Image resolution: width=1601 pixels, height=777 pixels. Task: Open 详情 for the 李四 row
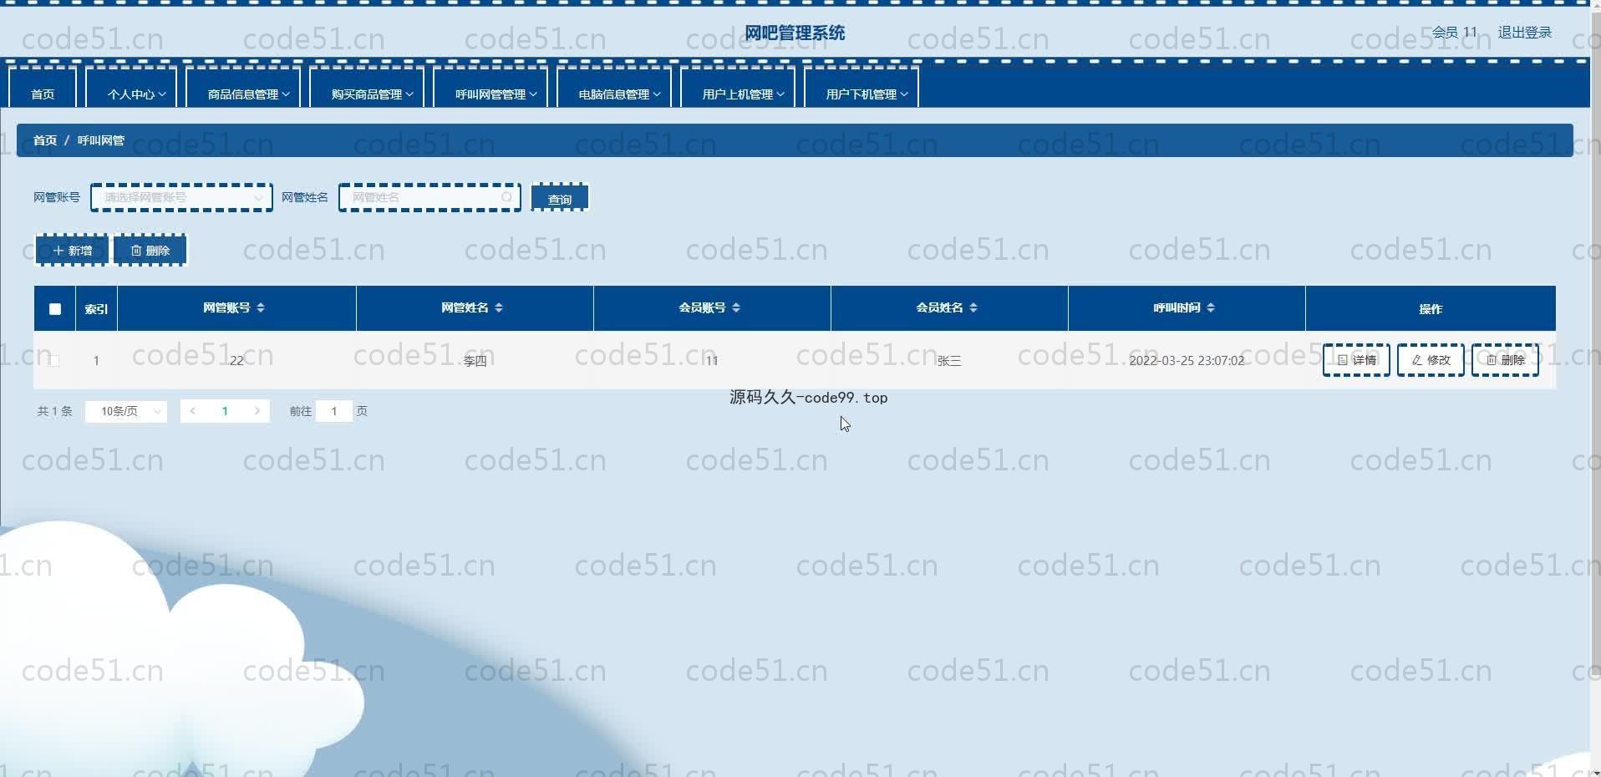1356,360
